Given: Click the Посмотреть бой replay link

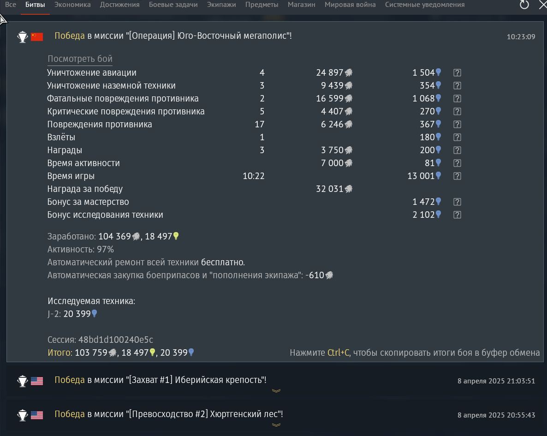Looking at the screenshot, I should [x=80, y=59].
